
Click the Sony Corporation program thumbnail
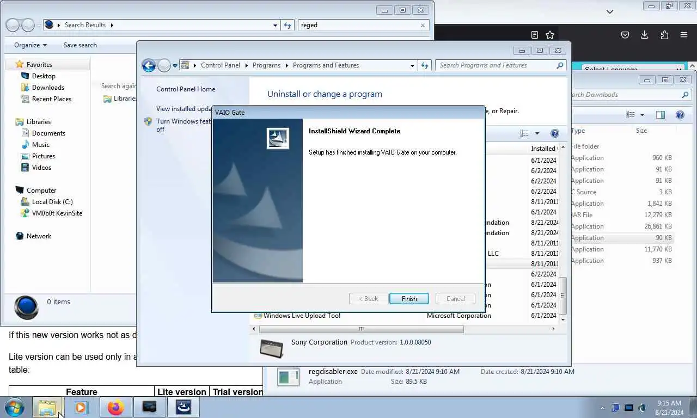point(272,348)
